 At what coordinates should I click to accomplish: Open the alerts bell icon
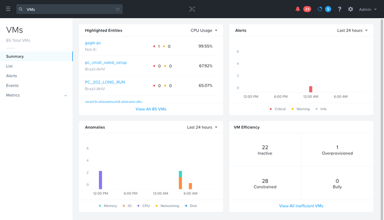(298, 9)
